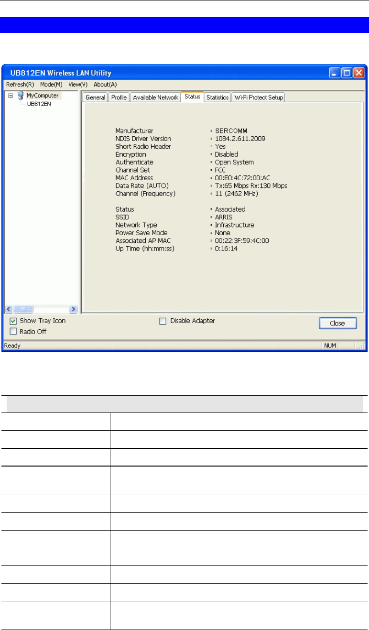Image resolution: width=369 pixels, height=630 pixels.
Task: Switch to the General tab
Action: (x=95, y=98)
